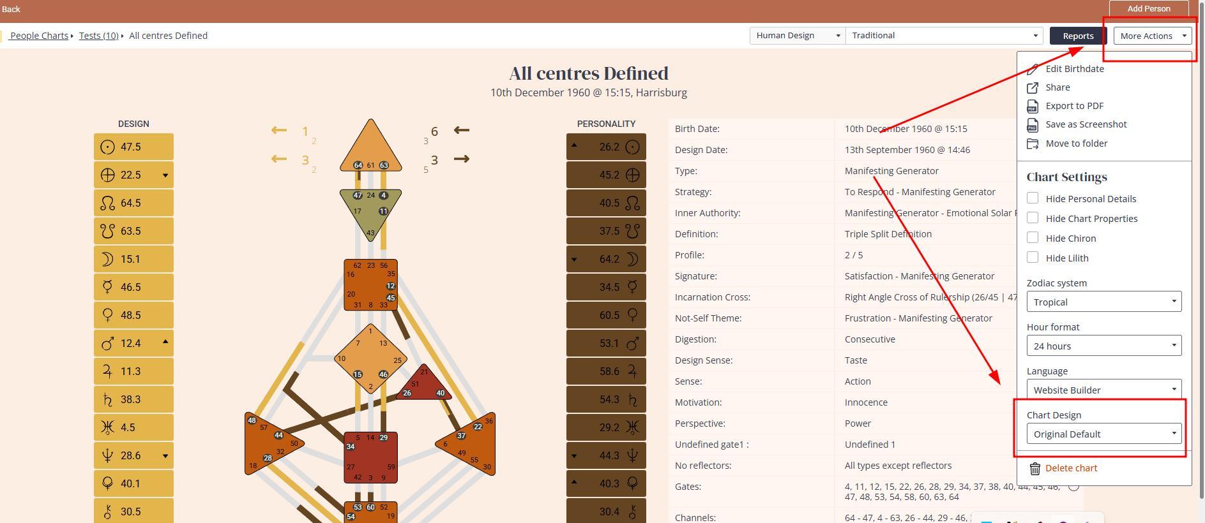Click the Move to folder icon
The width and height of the screenshot is (1205, 523).
pos(1032,144)
